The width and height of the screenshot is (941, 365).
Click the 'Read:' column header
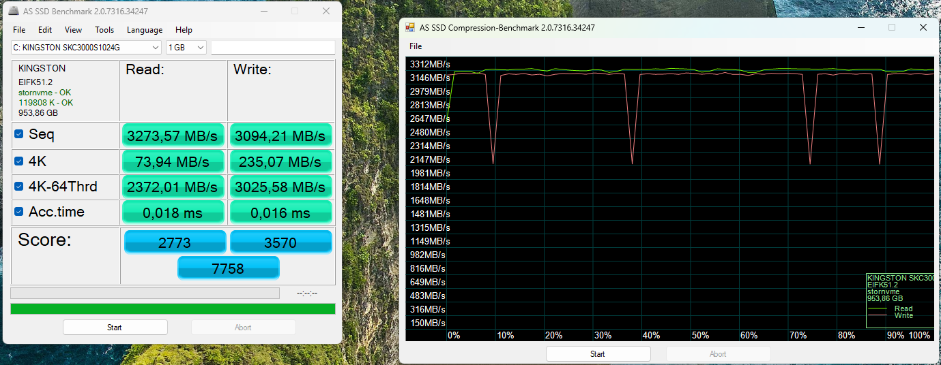(145, 69)
